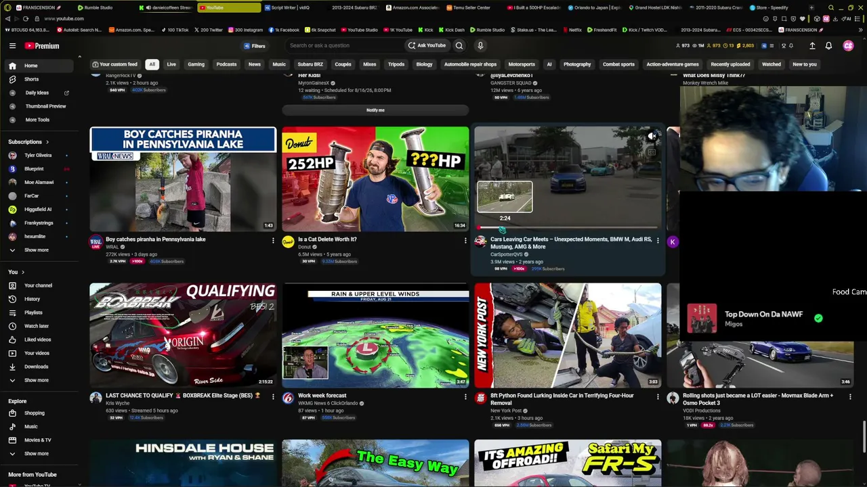This screenshot has height=487, width=867.
Task: Select the Live filter chip
Action: tap(171, 64)
